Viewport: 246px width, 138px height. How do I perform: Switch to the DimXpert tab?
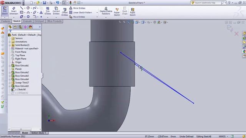[x=39, y=21]
